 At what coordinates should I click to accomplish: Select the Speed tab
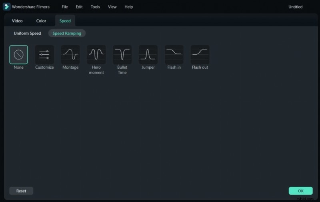(x=65, y=21)
